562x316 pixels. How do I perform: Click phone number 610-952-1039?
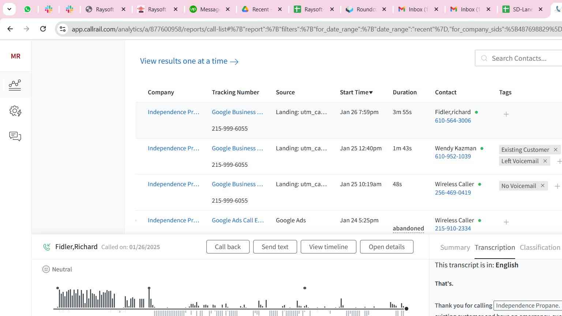pyautogui.click(x=453, y=156)
